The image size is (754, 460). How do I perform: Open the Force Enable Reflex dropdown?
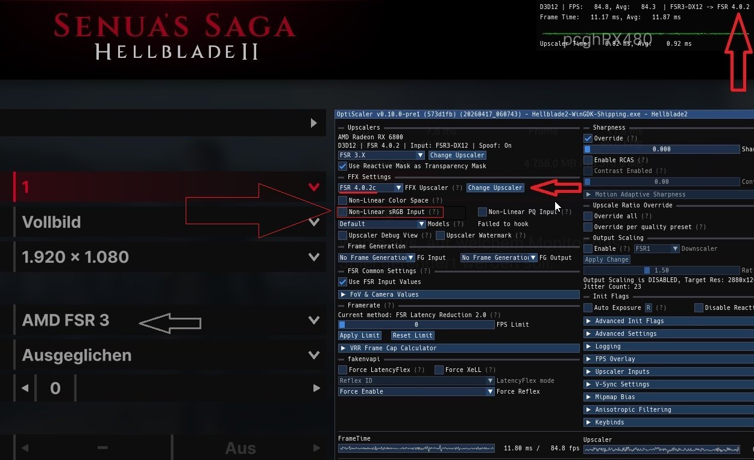pos(416,391)
